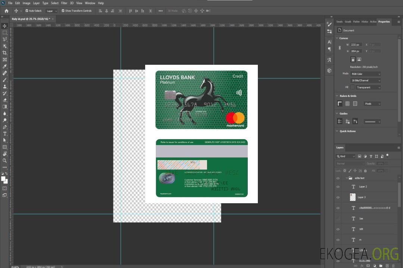Select the Eyedropper tool
The image size is (403, 268).
(x=4, y=66)
